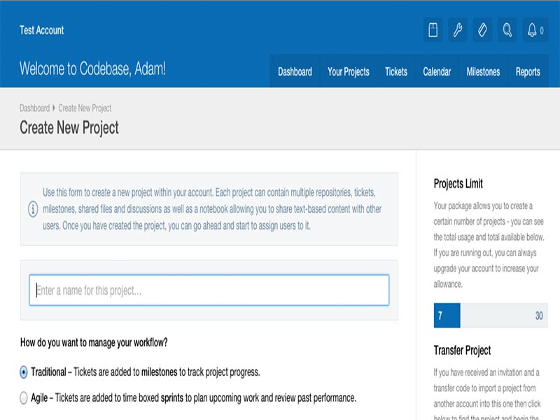Screen dimensions: 560x420
Task: Click the zero counter next to the bell
Action: coord(542,28)
